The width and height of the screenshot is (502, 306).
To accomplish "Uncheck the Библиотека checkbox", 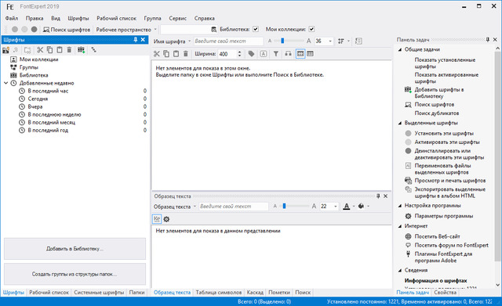I will pos(256,29).
